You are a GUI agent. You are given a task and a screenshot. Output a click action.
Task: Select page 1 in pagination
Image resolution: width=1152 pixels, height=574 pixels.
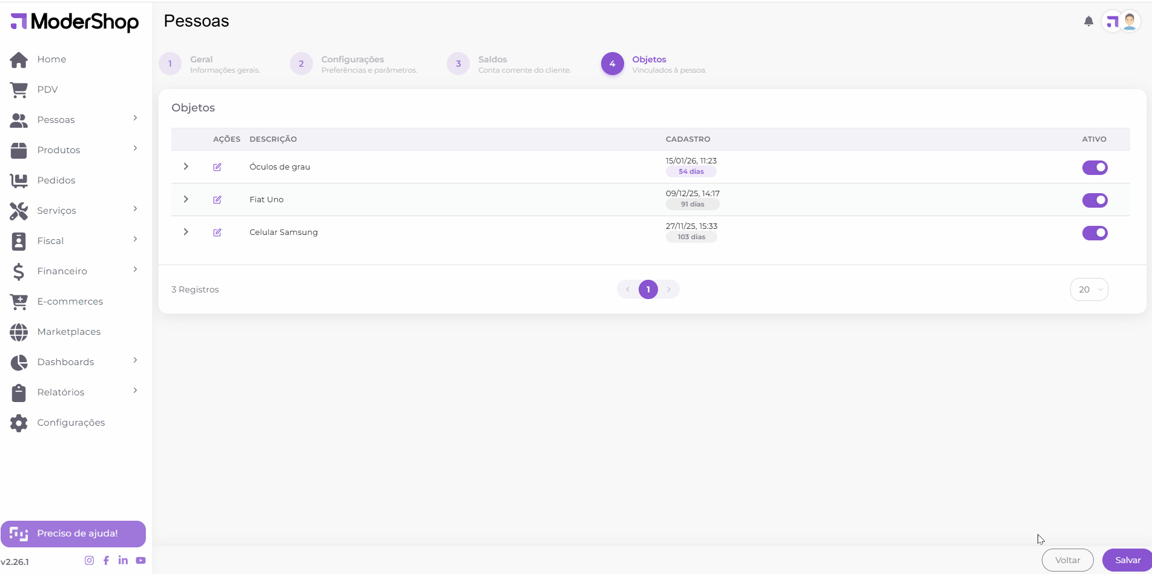click(648, 289)
